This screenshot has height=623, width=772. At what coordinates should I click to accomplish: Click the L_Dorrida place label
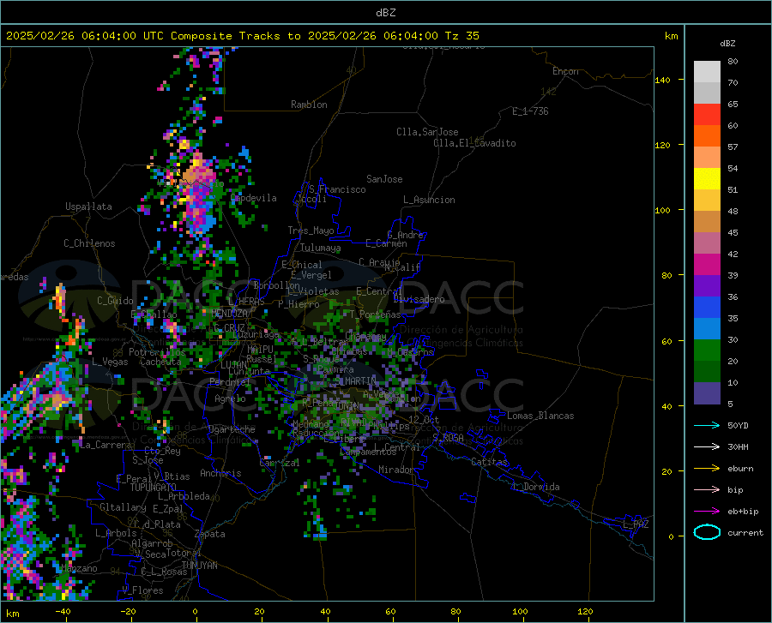pyautogui.click(x=535, y=487)
